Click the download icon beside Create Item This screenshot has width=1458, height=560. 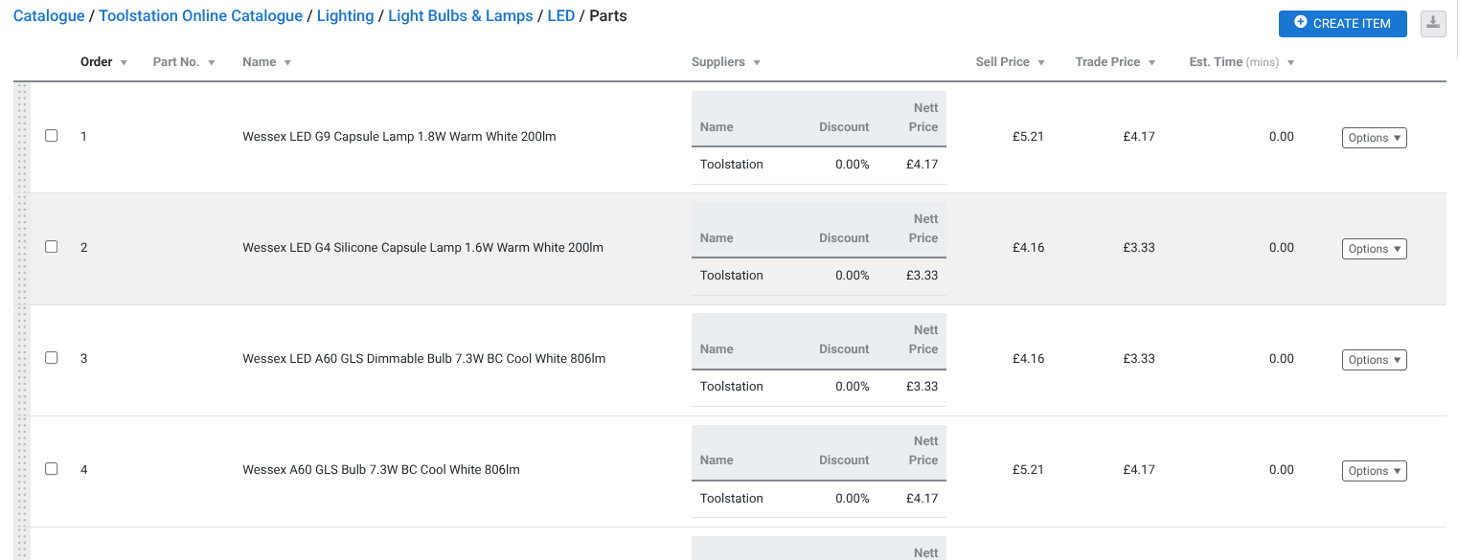1433,23
